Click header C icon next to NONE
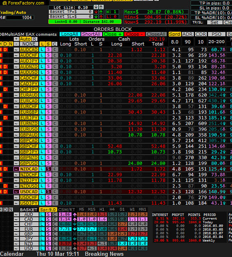Image resolution: width=232 pixels, height=257 pixels. click(x=55, y=44)
